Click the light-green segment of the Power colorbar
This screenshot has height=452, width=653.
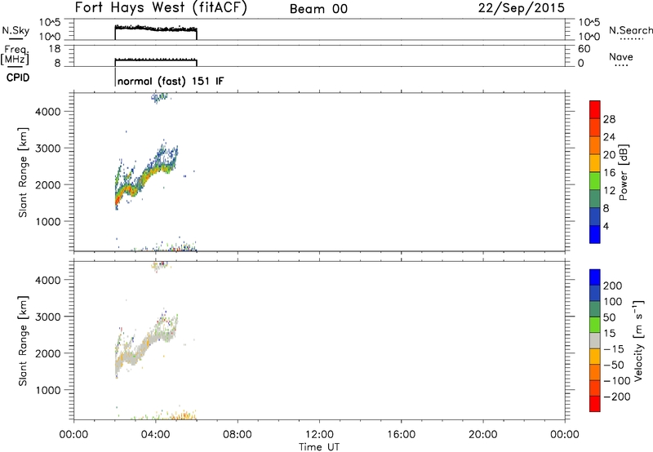(595, 181)
